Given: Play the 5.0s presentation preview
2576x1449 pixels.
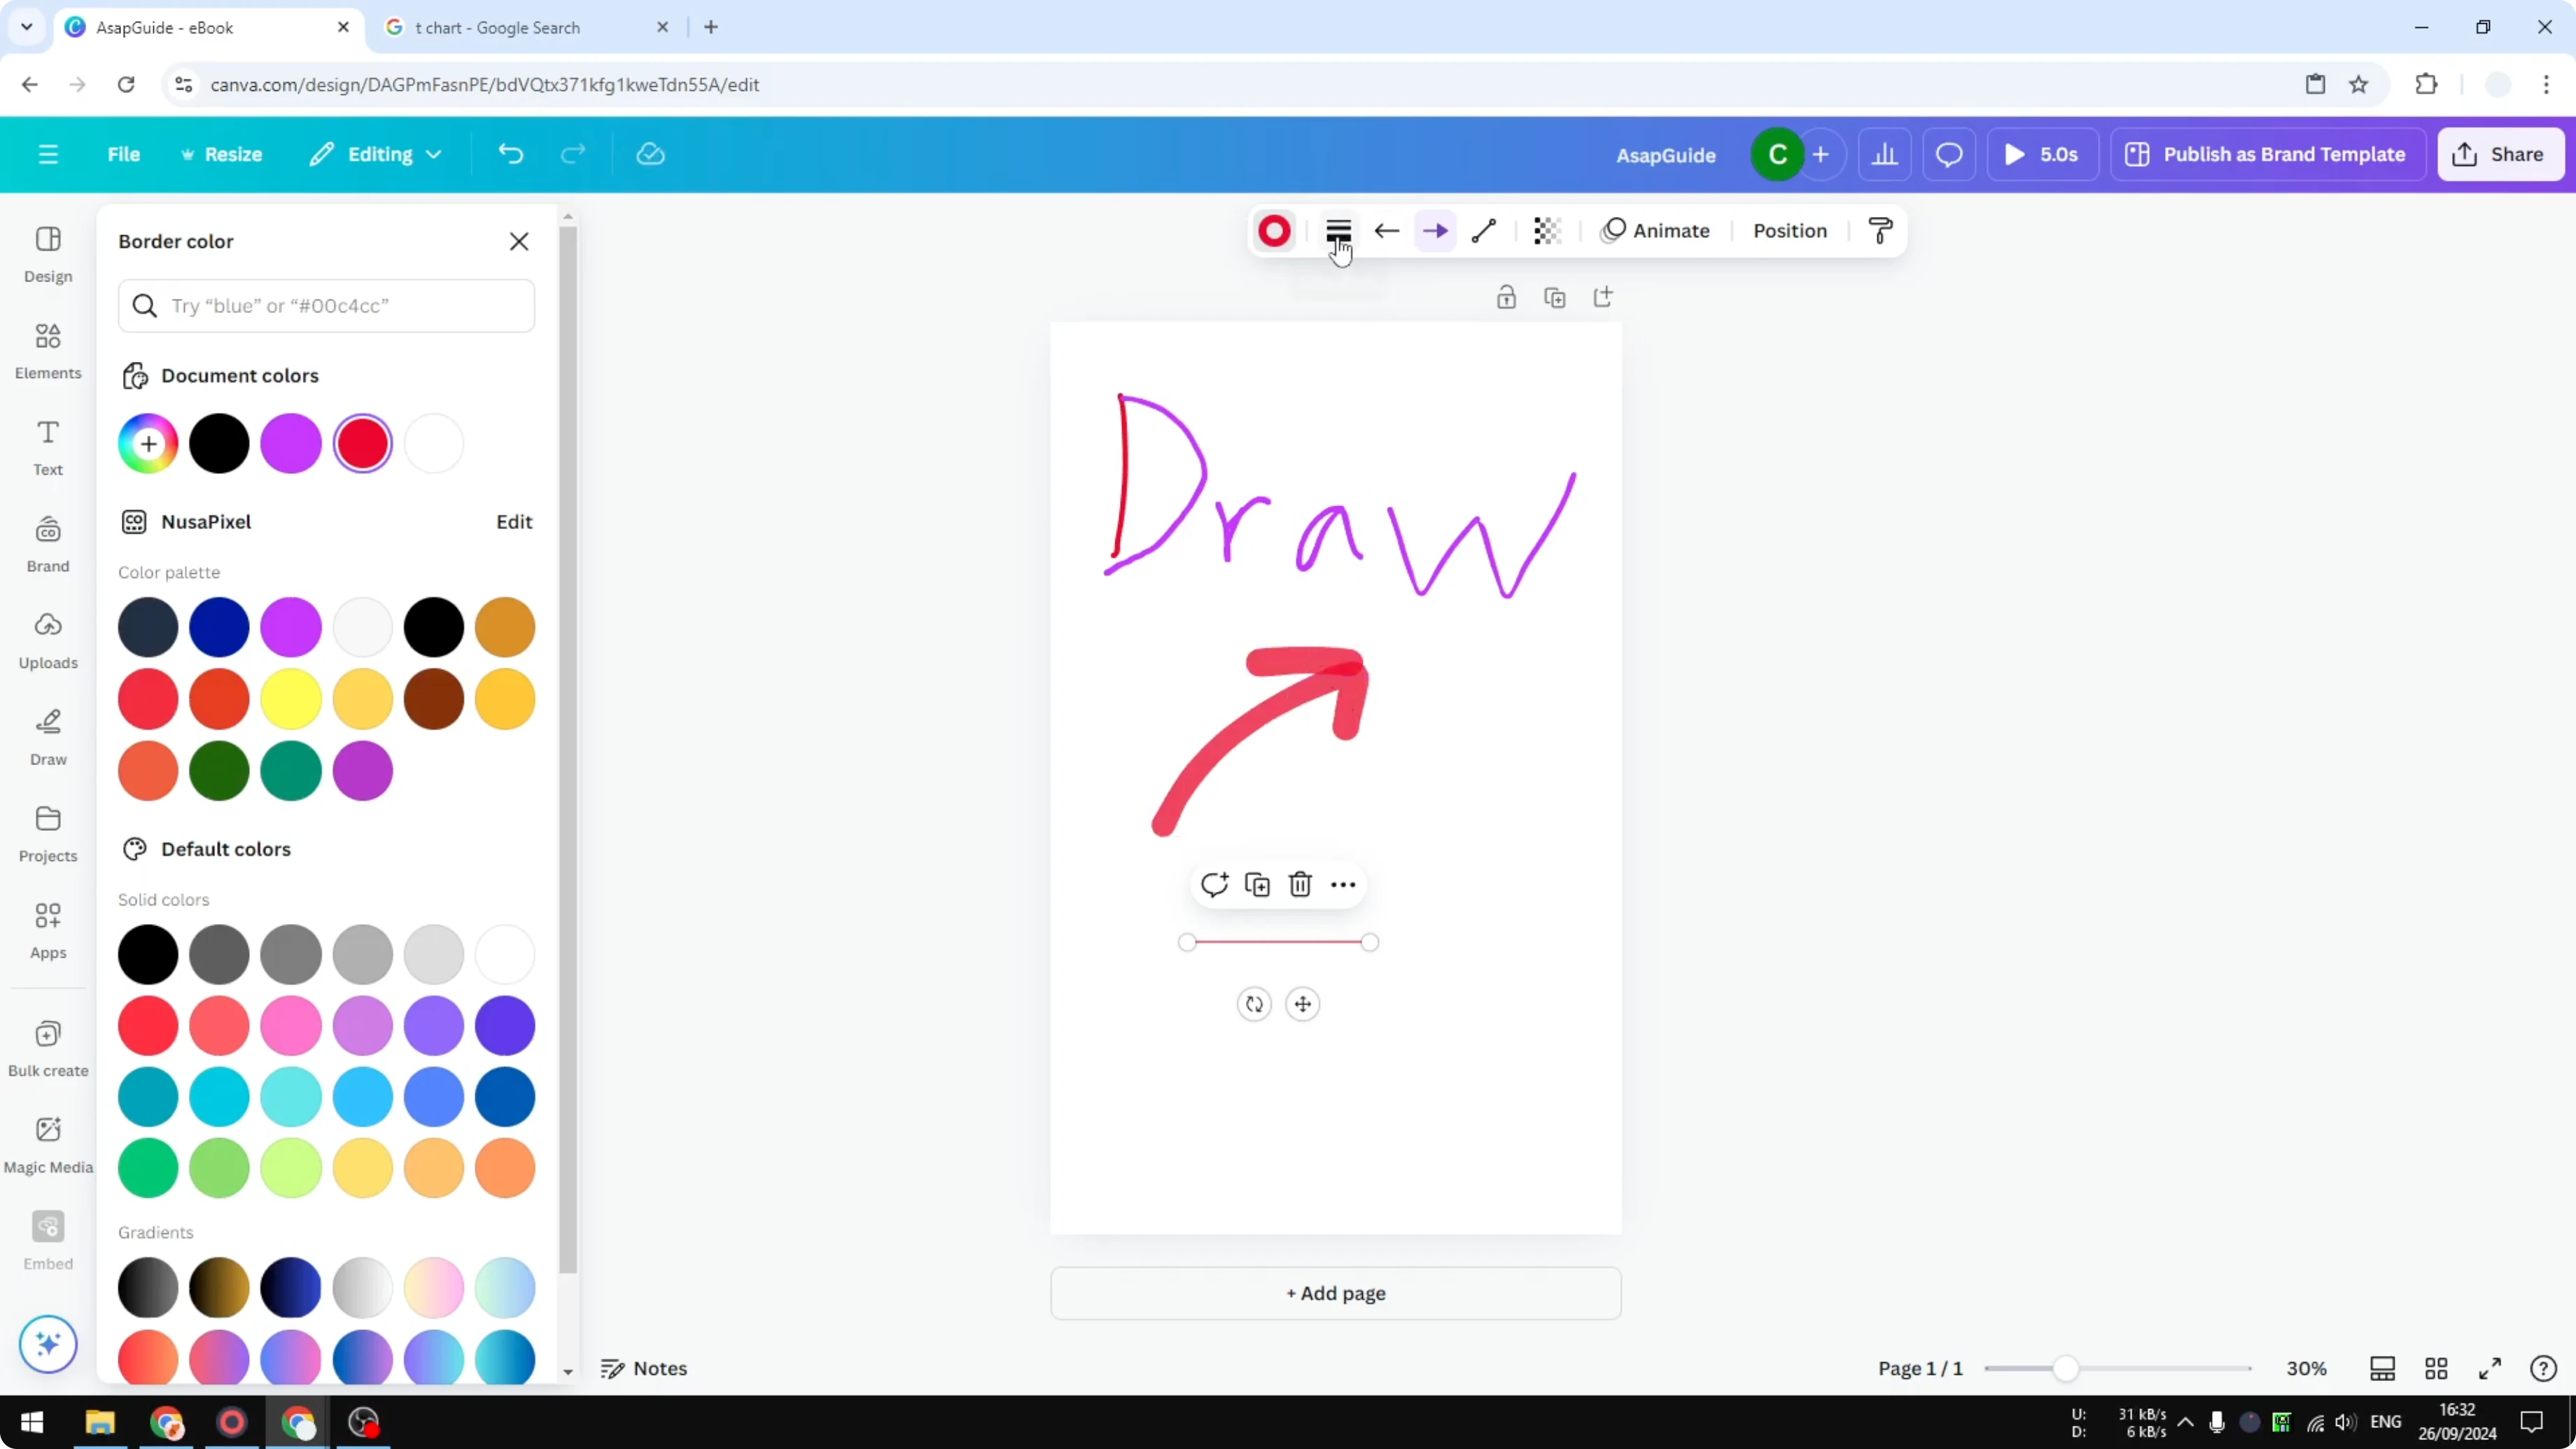Looking at the screenshot, I should (2042, 154).
